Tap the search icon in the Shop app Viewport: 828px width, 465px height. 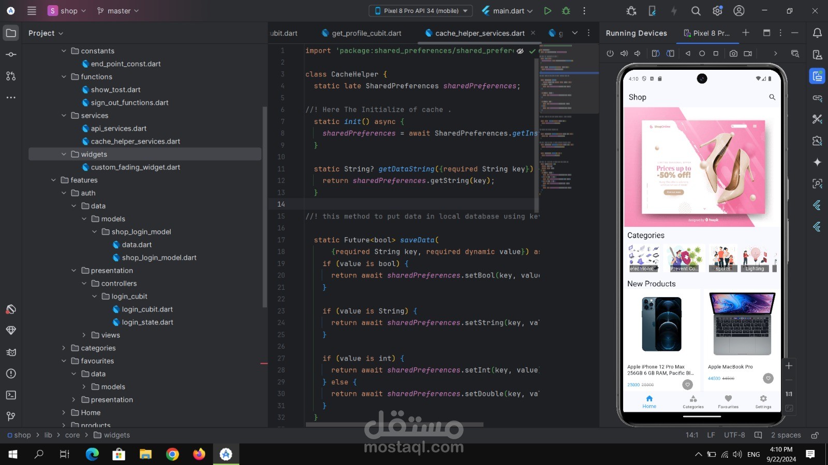pos(772,97)
